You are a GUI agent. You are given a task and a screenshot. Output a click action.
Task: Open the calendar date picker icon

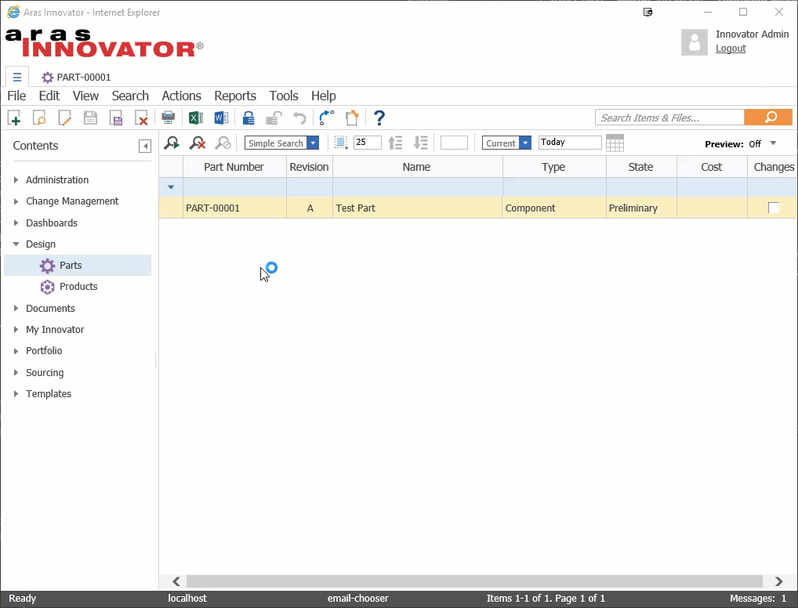tap(615, 143)
